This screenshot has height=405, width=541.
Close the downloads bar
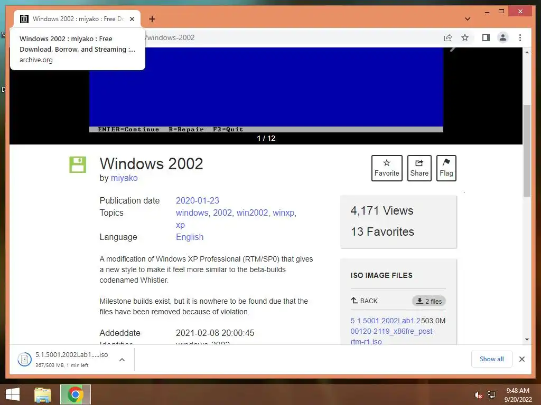click(x=522, y=359)
